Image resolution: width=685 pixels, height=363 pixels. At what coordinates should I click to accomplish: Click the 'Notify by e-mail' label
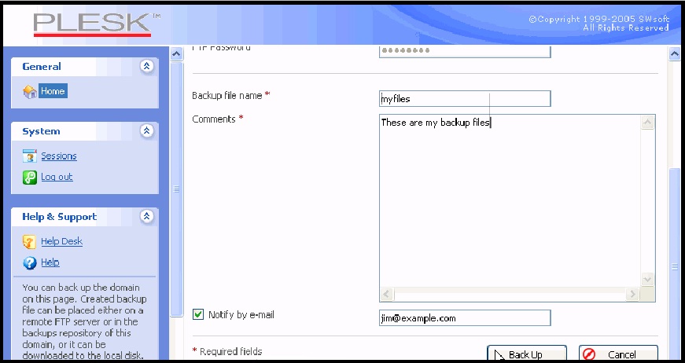click(241, 314)
